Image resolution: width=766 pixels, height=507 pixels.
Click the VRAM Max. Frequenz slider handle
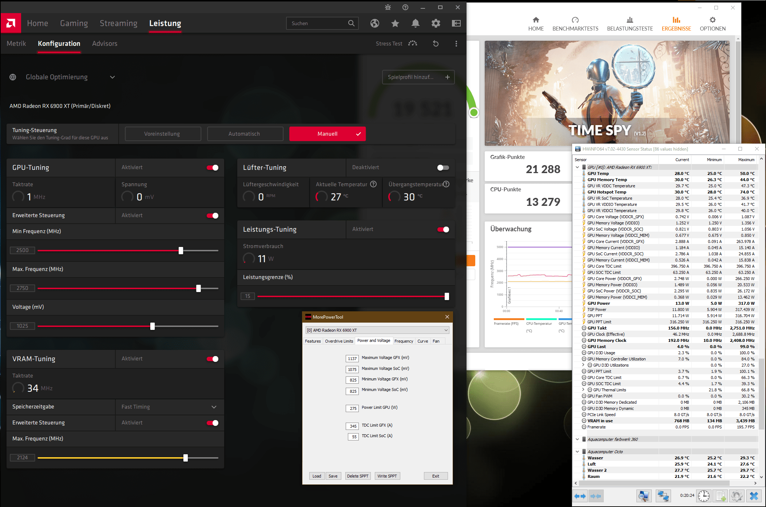(186, 458)
